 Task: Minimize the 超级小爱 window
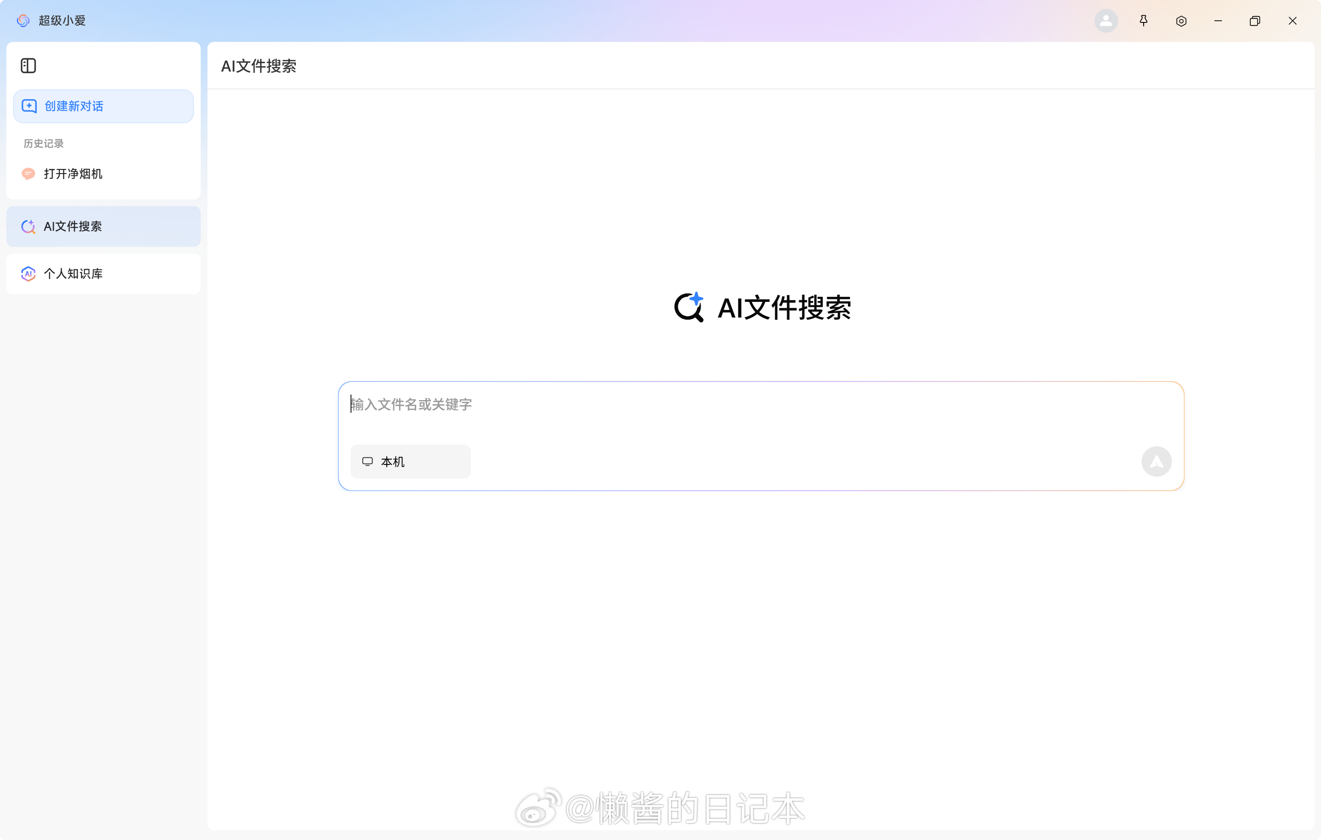point(1218,21)
